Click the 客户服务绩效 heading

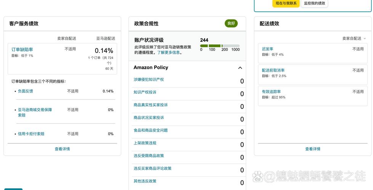tap(24, 24)
